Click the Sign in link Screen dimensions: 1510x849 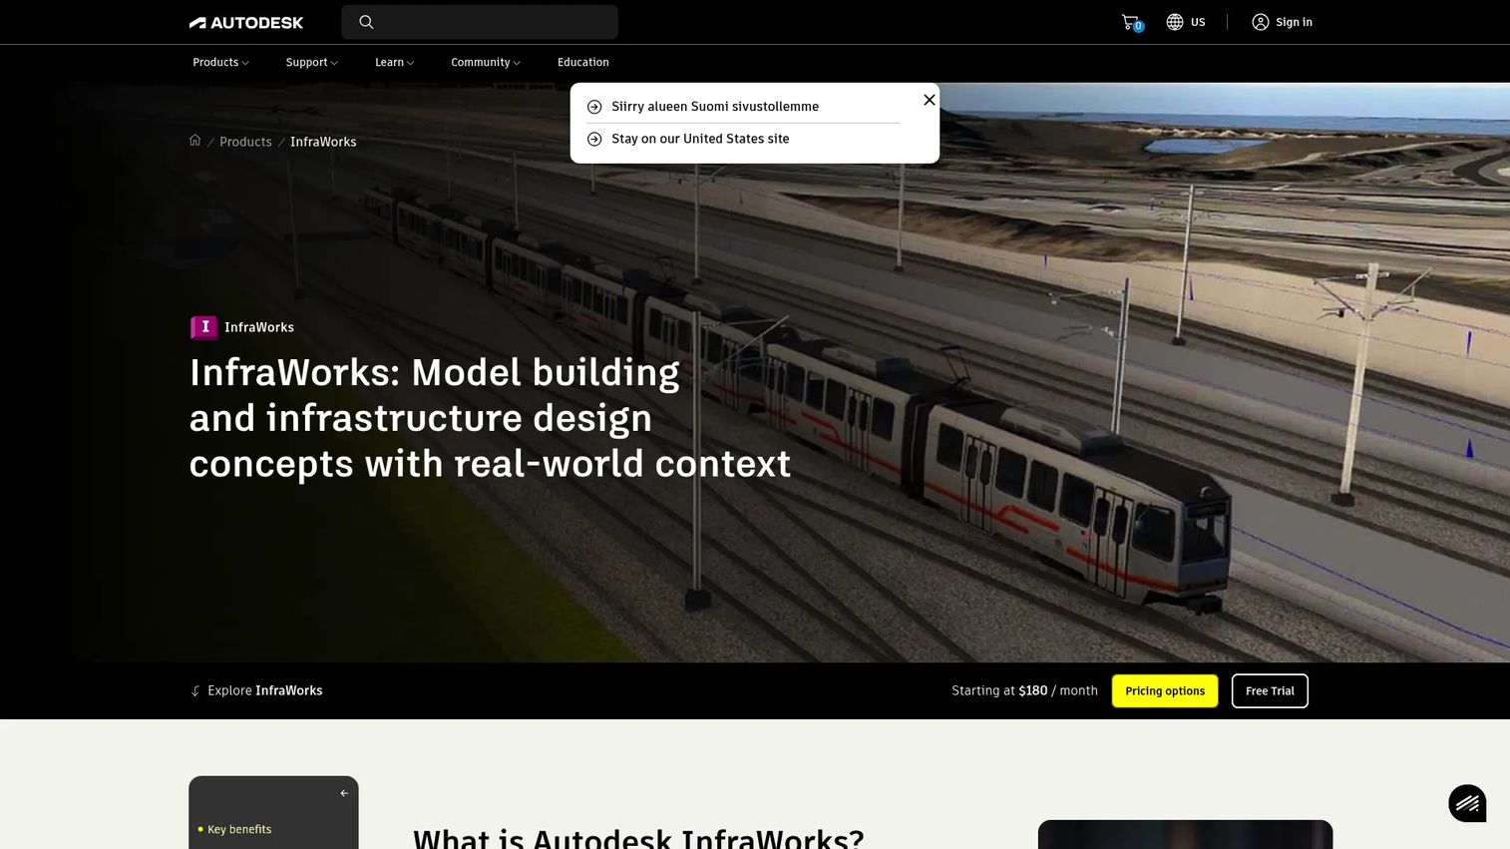[x=1294, y=22]
